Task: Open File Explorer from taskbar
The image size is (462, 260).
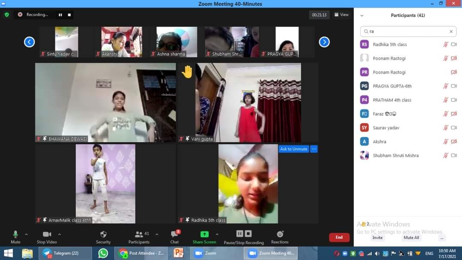Action: (x=27, y=253)
